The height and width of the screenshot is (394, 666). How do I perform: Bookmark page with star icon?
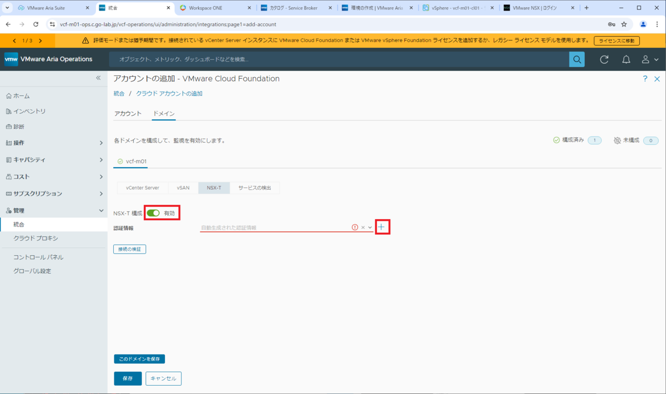pos(624,24)
